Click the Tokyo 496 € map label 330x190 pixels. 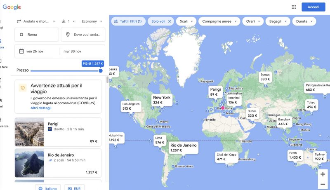[x=311, y=105]
